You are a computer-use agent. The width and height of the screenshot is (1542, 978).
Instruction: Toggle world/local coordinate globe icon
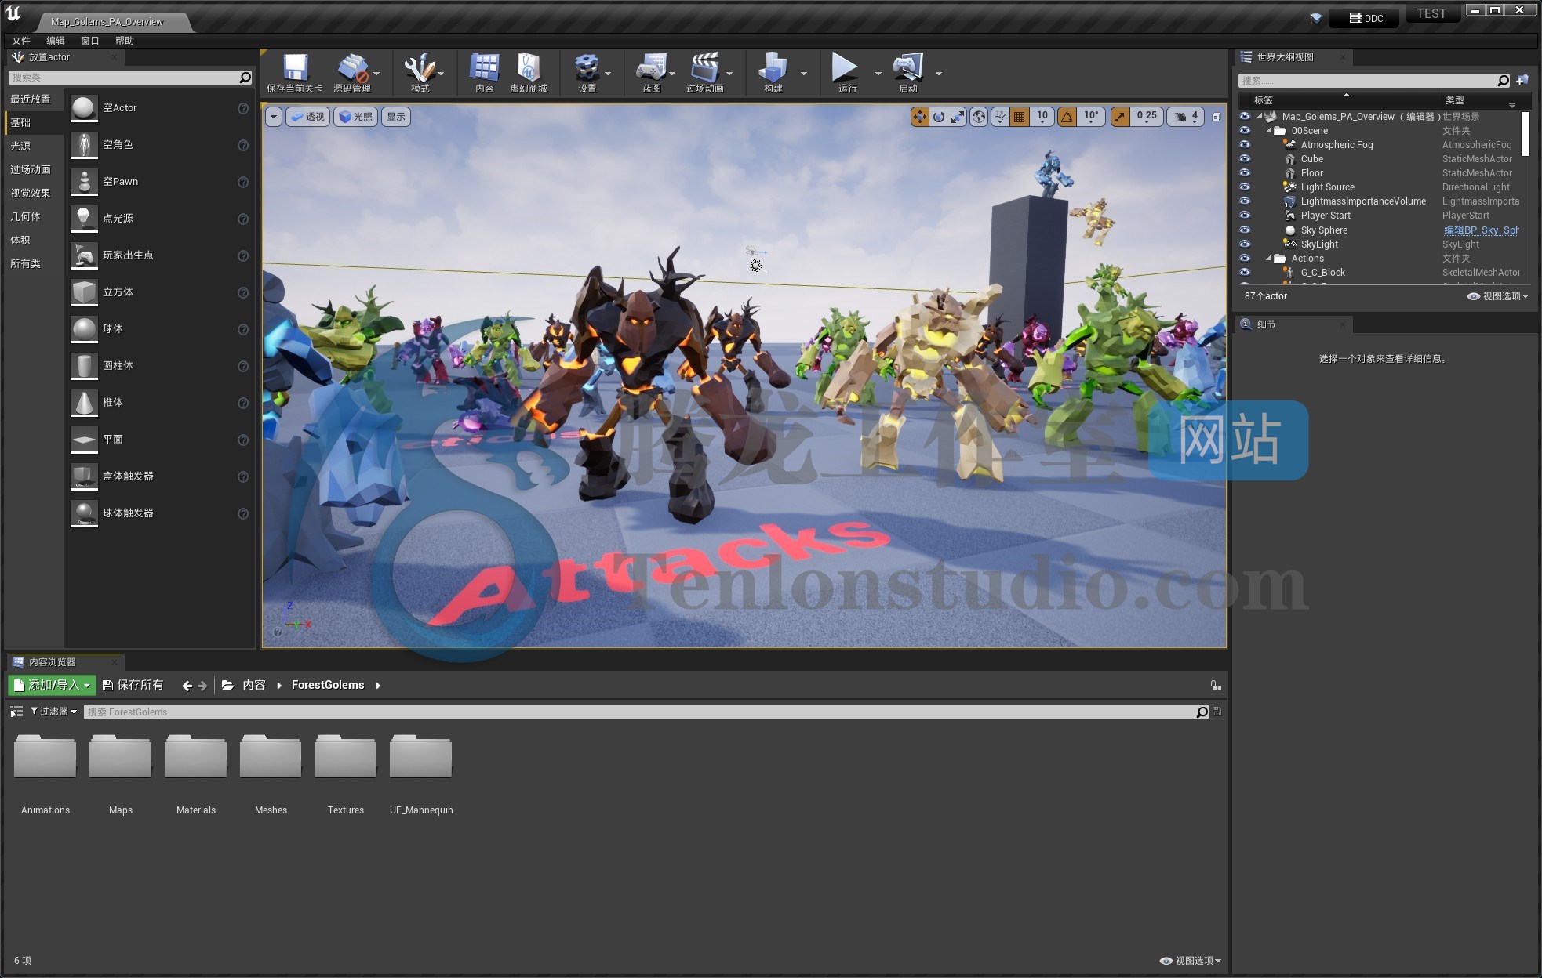[x=979, y=117]
